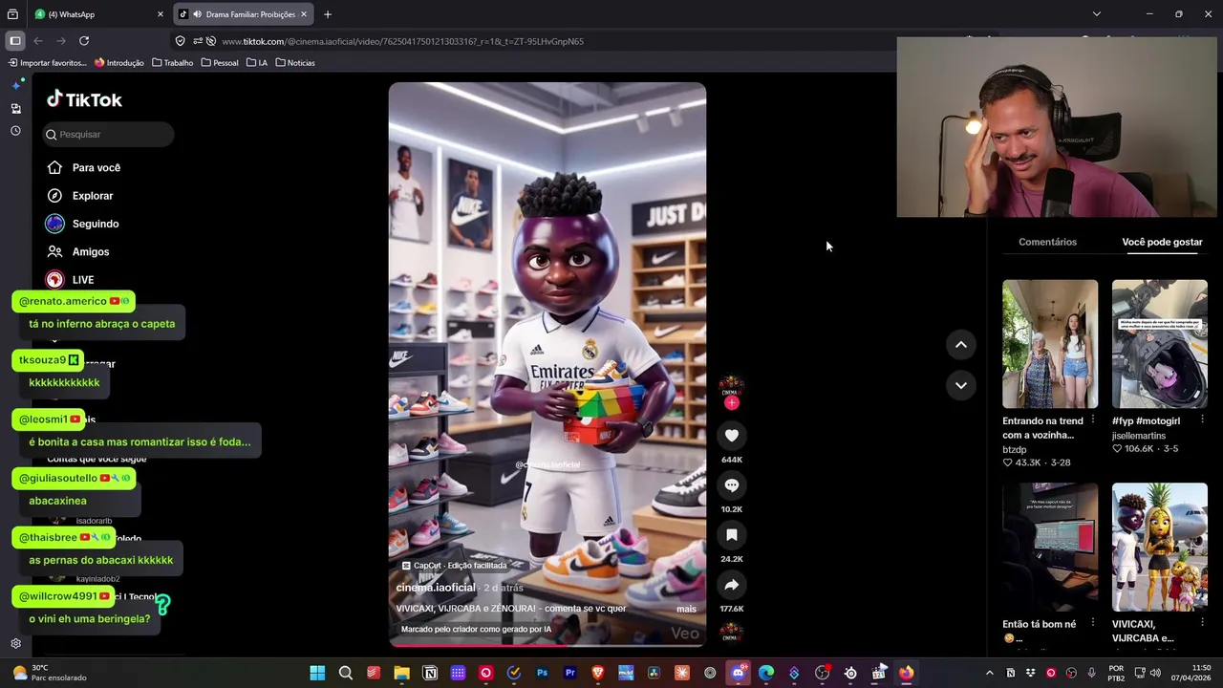Switch to the Você pode gostar tab
1223x688 pixels.
(x=1162, y=242)
